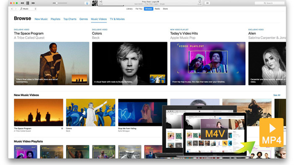
Task: Adjust the volume slider knob
Action: [x=56, y=3]
